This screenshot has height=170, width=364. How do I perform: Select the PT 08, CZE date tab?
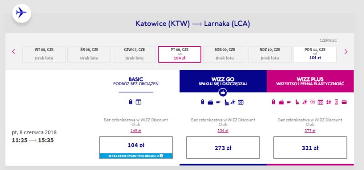coord(179,54)
